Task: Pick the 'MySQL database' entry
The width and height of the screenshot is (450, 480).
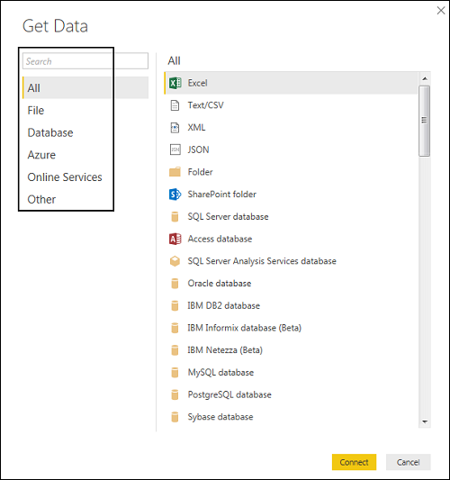Action: click(x=220, y=373)
